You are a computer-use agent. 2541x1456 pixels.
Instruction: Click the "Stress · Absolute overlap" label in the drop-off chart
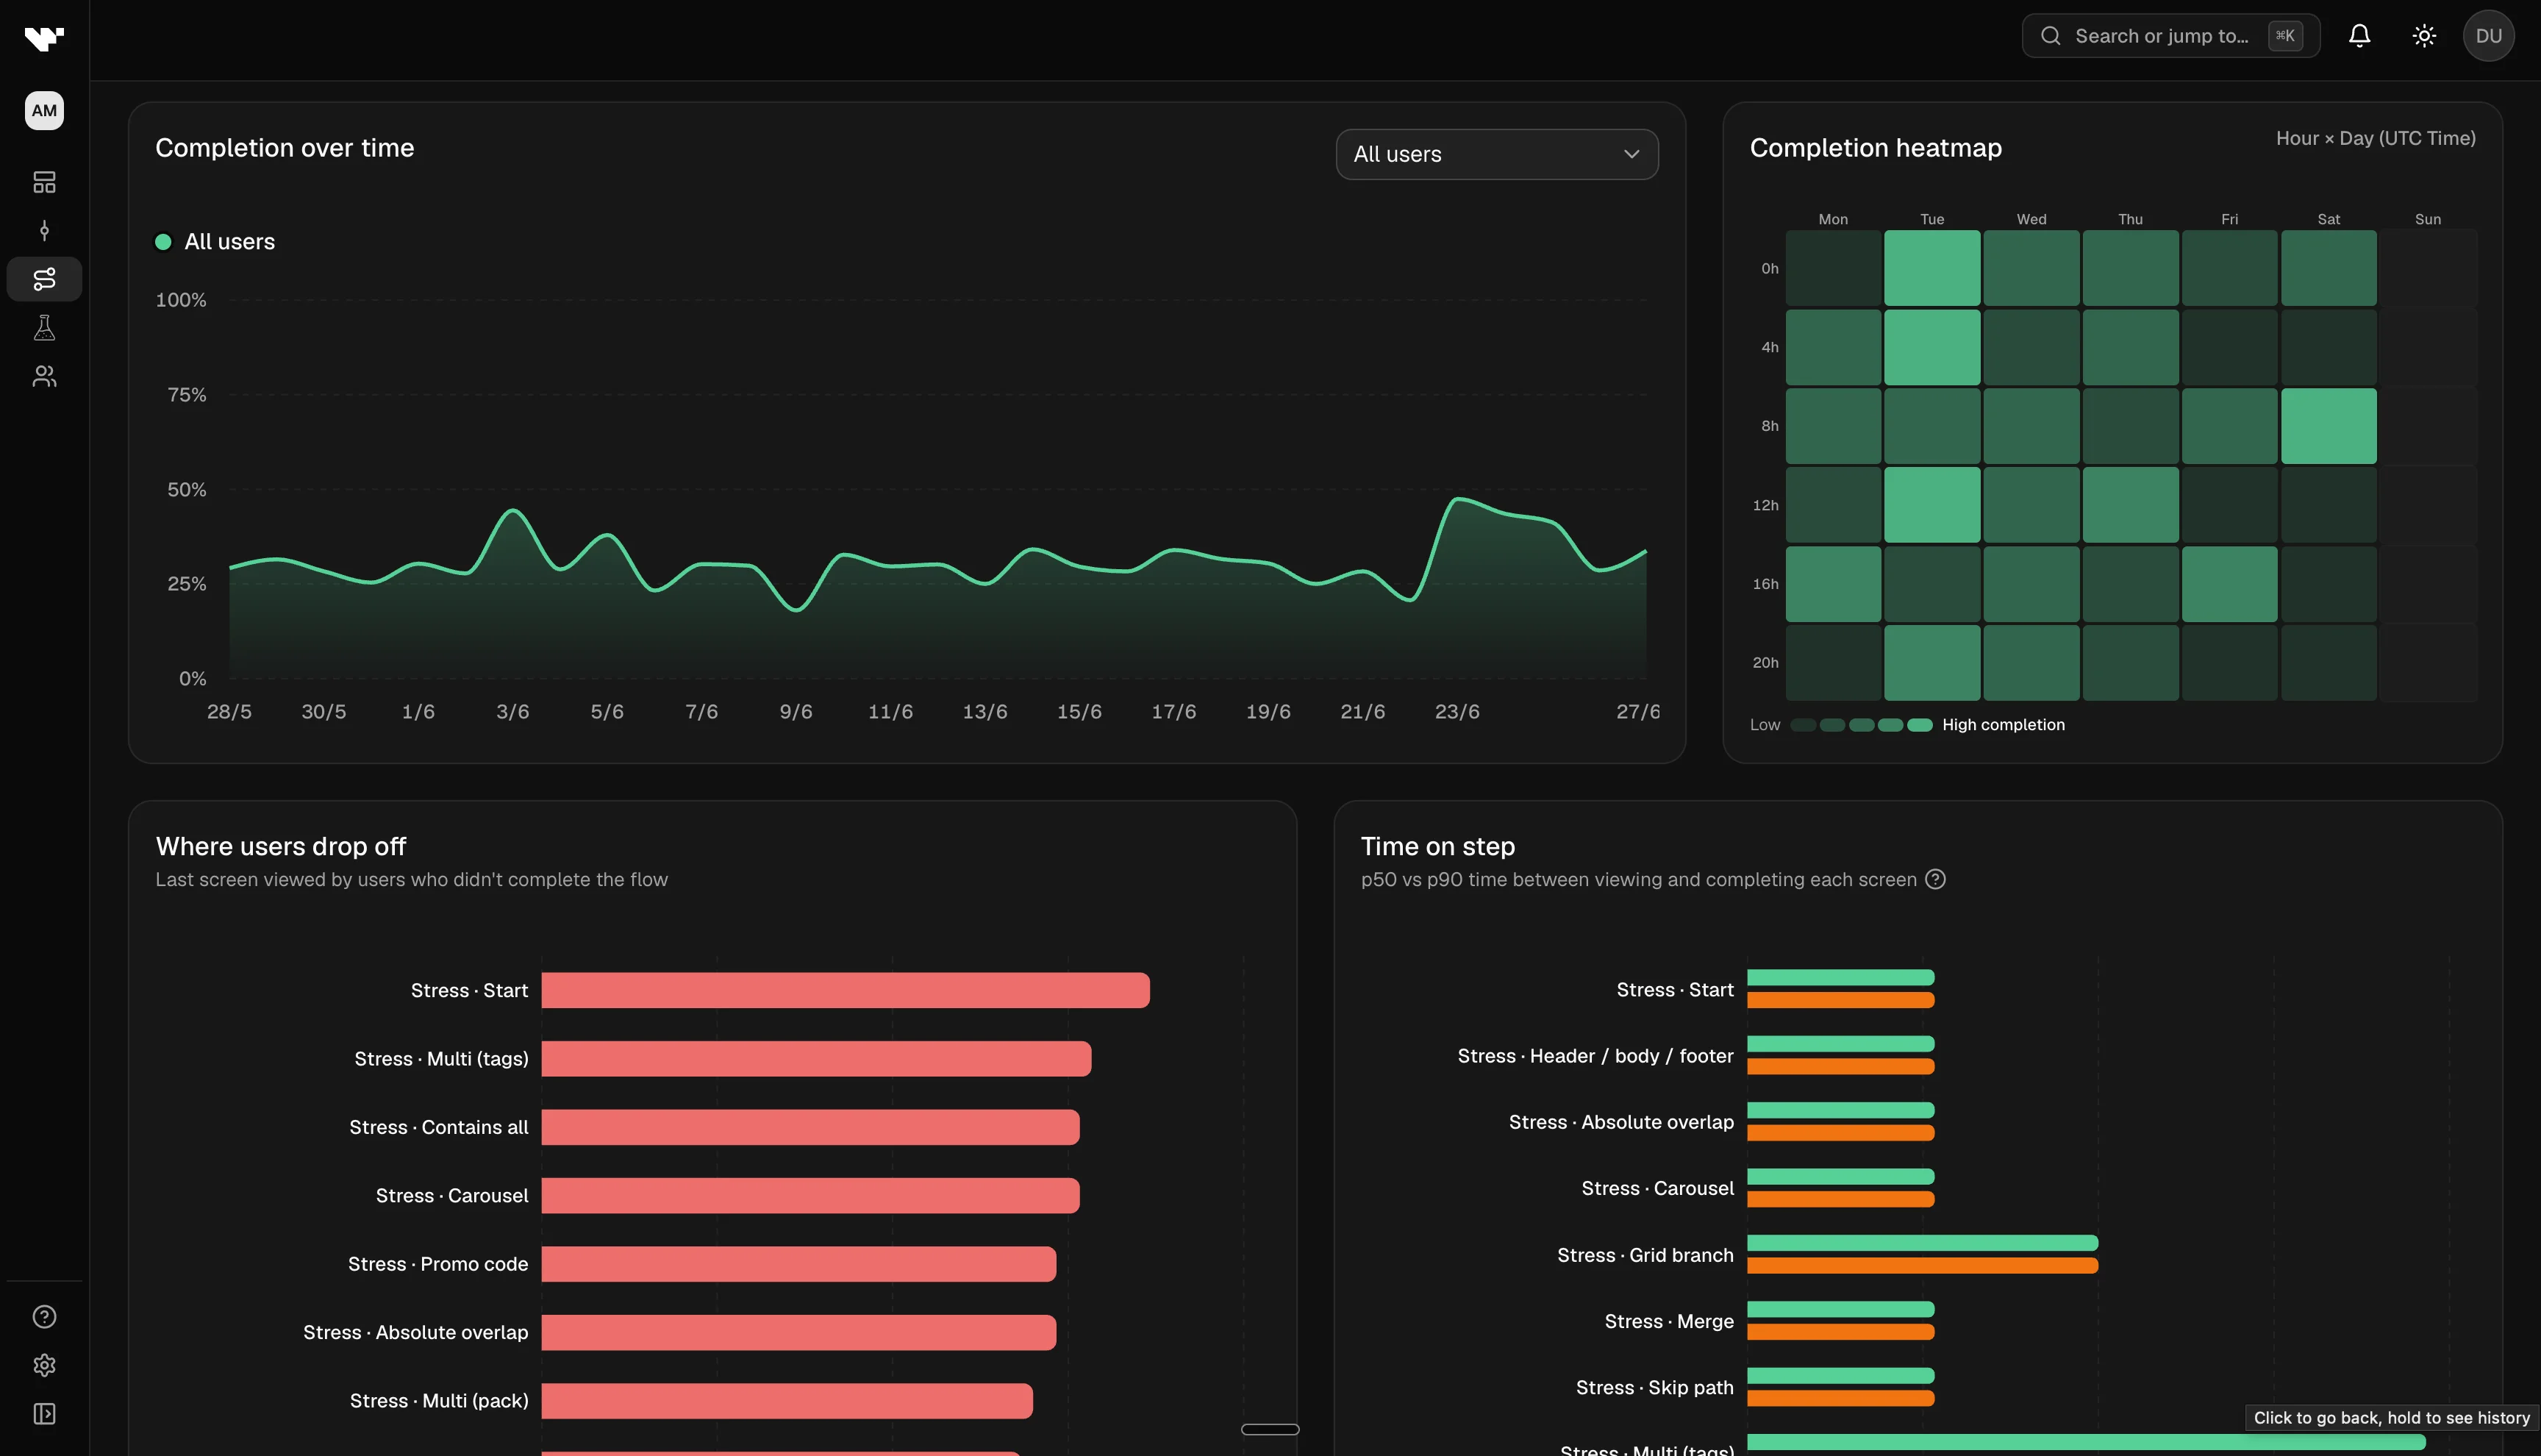click(416, 1333)
